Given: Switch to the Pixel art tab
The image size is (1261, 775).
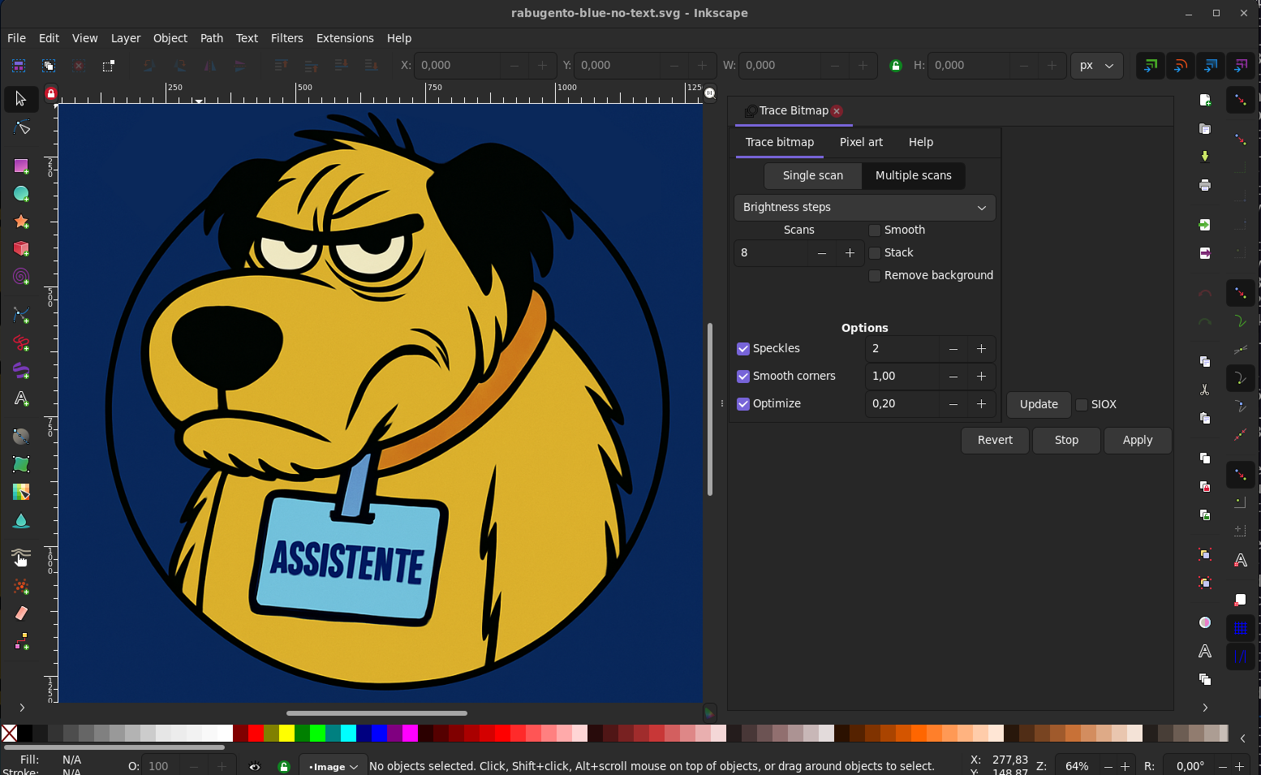Looking at the screenshot, I should point(861,142).
